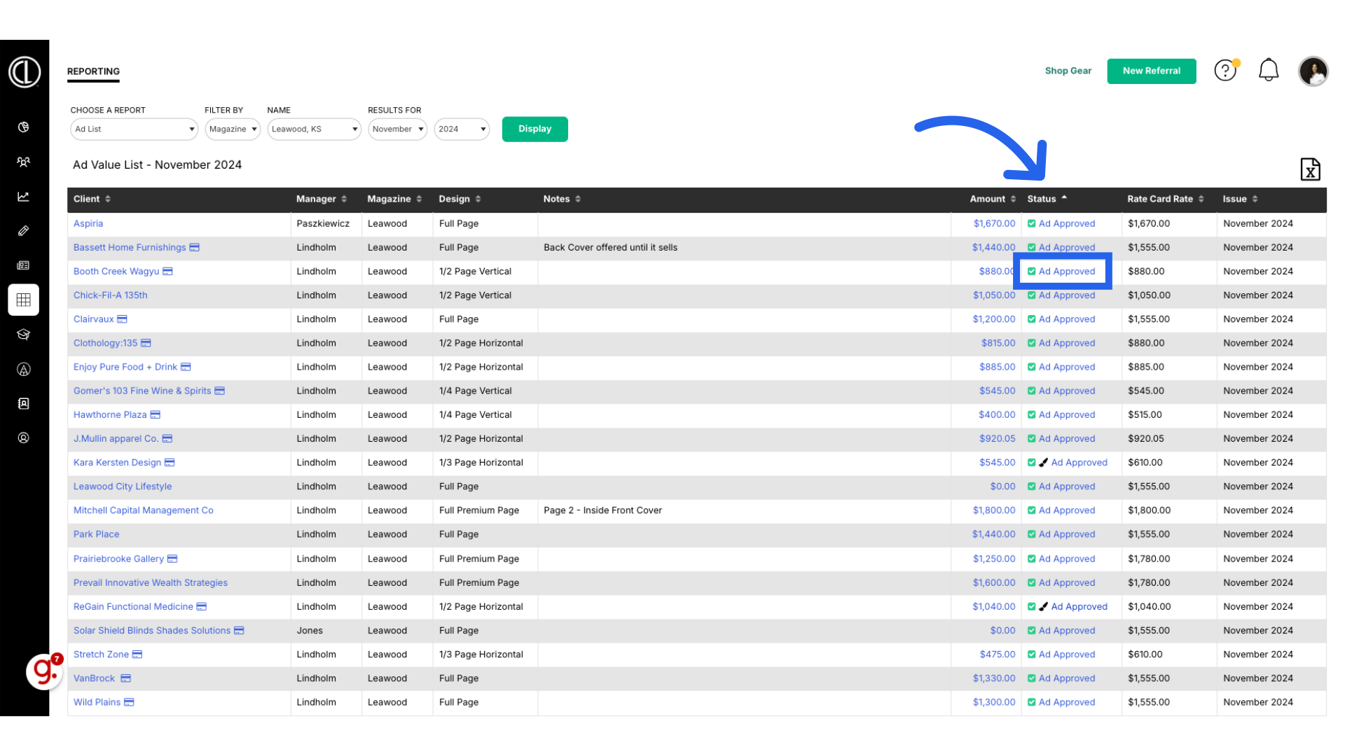Viewport: 1345px width, 756px height.
Task: Open the Prevail Innovative Wealth Strategies link
Action: 150,582
